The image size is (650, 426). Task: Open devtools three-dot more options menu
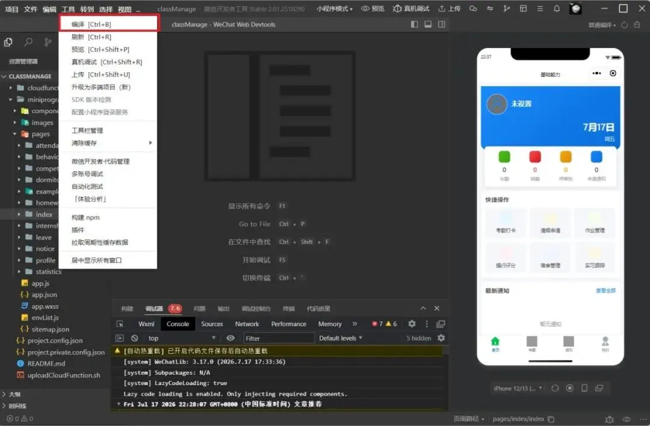[x=427, y=324]
